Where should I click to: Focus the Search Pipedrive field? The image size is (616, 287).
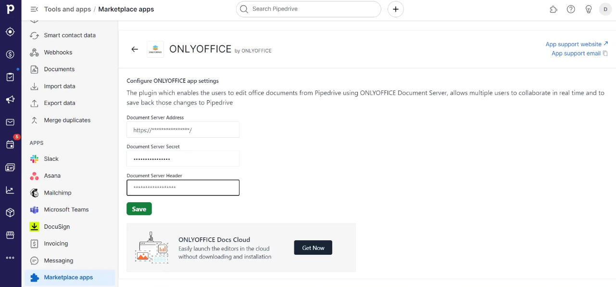coord(309,9)
